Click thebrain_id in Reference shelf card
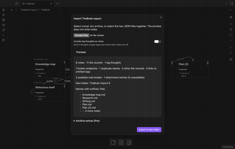The image size is (235, 149). 42,96
